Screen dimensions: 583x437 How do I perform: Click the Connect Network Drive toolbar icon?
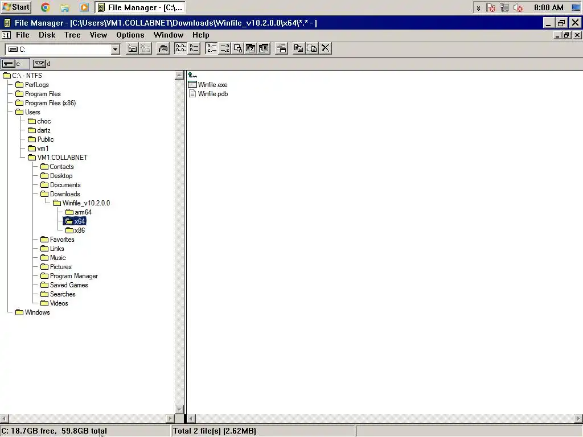pyautogui.click(x=132, y=48)
